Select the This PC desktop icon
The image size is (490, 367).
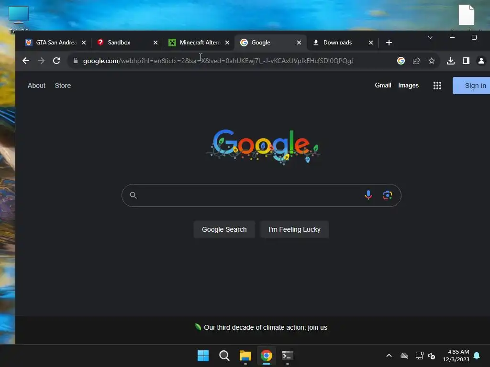19,19
